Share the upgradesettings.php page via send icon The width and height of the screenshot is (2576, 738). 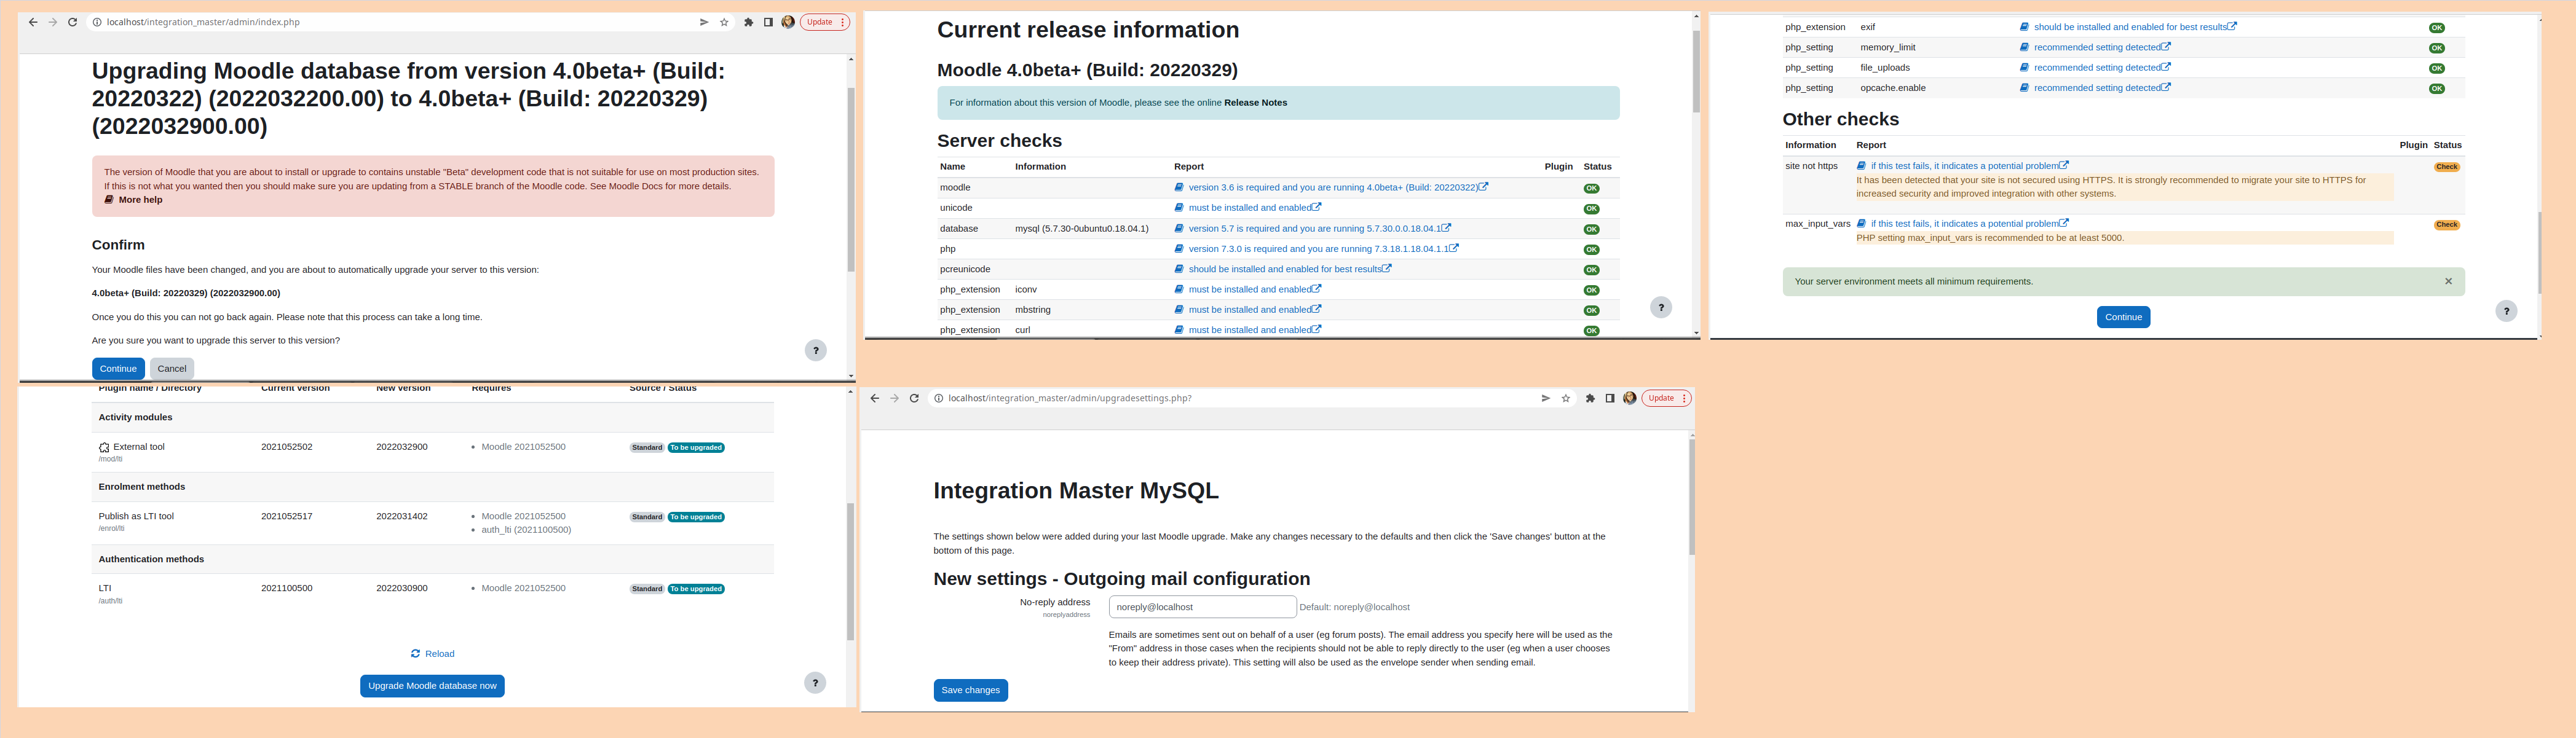point(1546,398)
